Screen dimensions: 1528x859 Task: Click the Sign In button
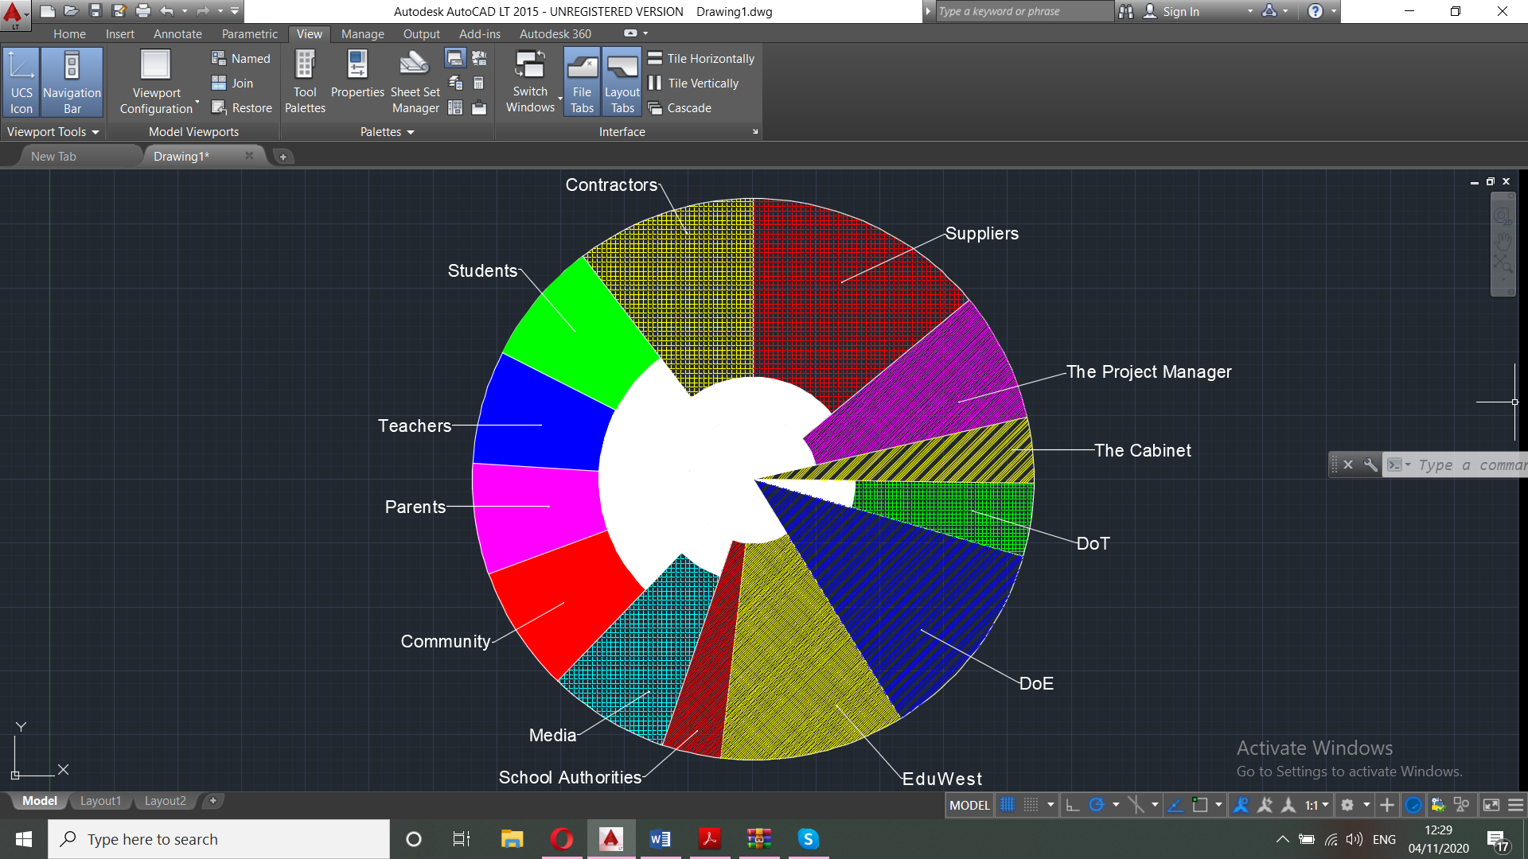(1180, 11)
